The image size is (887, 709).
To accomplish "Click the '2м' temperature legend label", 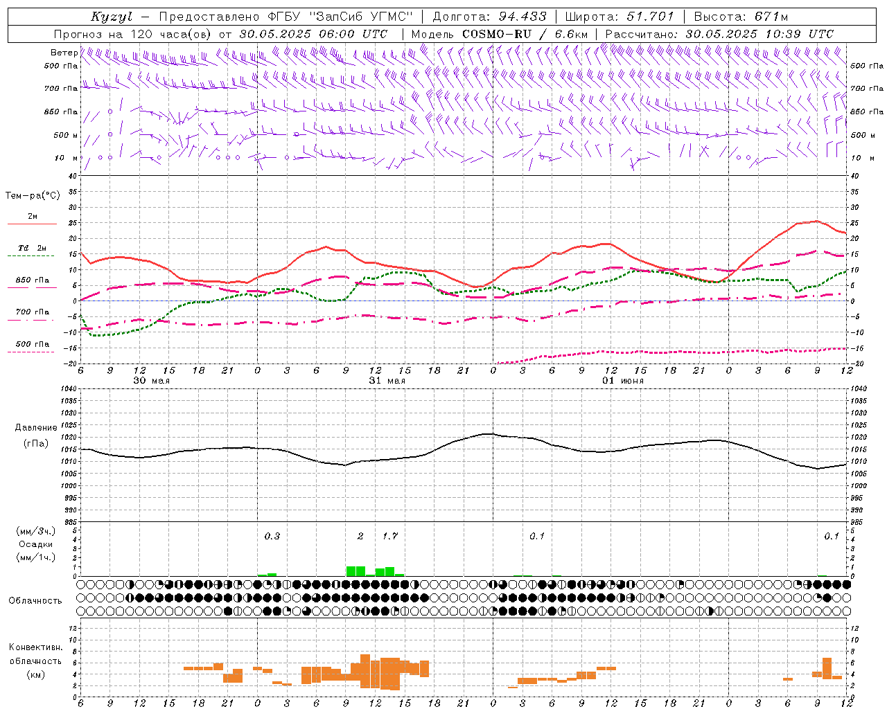I will click(x=33, y=217).
